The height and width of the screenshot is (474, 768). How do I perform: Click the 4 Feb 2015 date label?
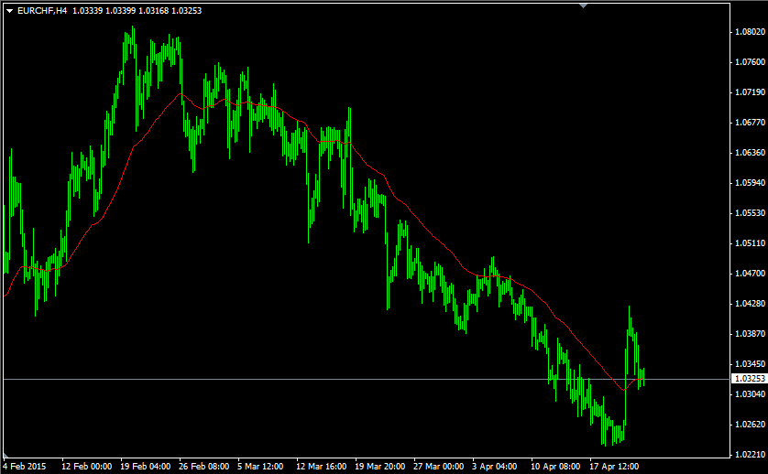pos(25,467)
